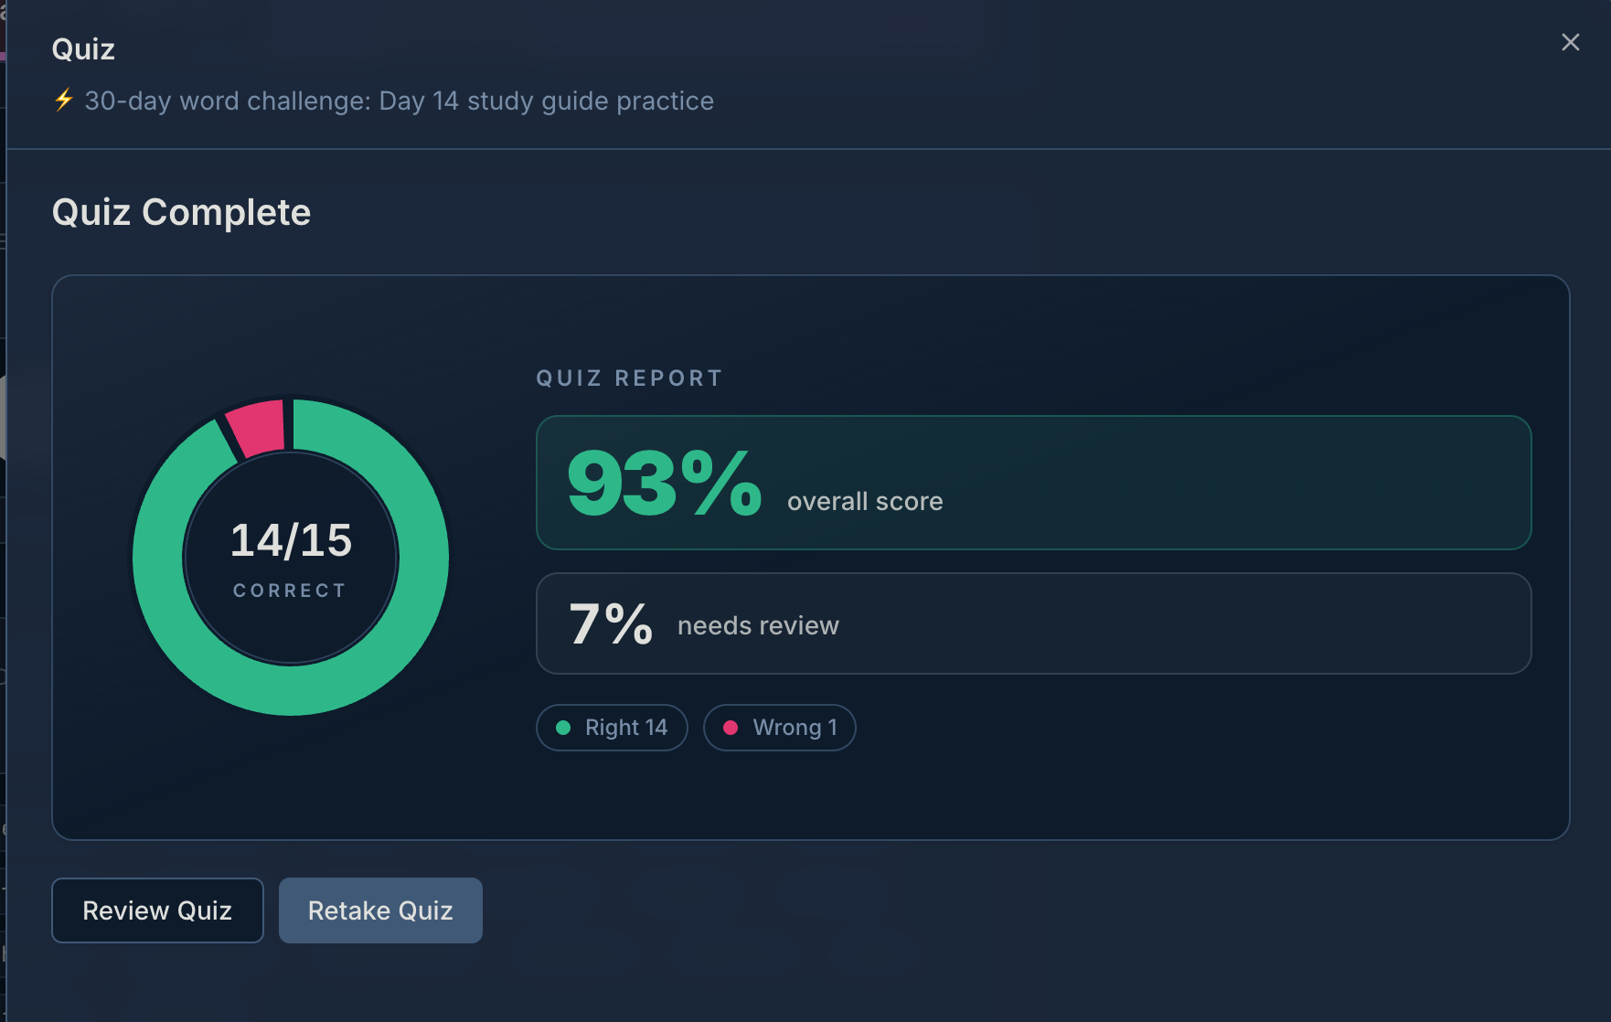Click the "needs review" label
The image size is (1611, 1022).
coord(758,625)
